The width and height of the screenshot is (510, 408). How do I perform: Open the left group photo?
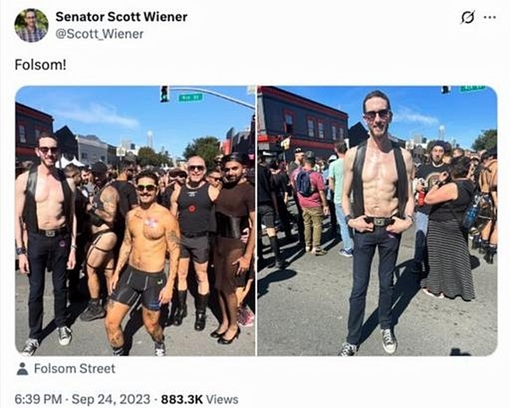point(135,221)
